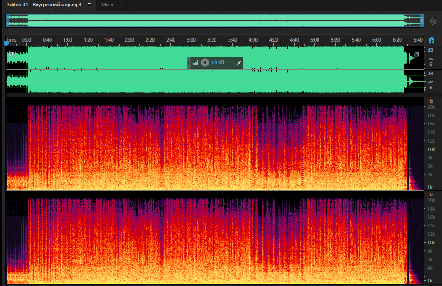
Task: Click the blue headphones icon beside the timeline
Action: click(x=432, y=40)
